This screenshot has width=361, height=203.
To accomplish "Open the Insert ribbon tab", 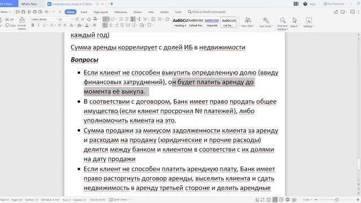I will 84,12.
